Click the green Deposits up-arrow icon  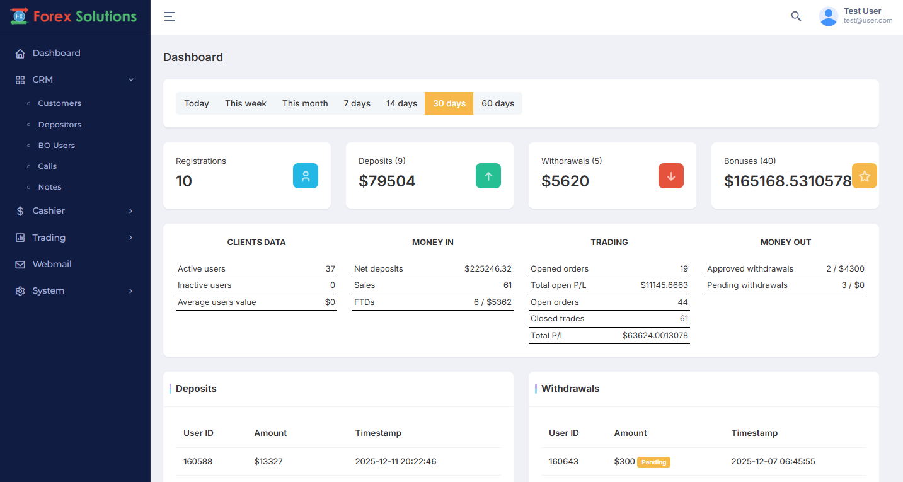488,176
